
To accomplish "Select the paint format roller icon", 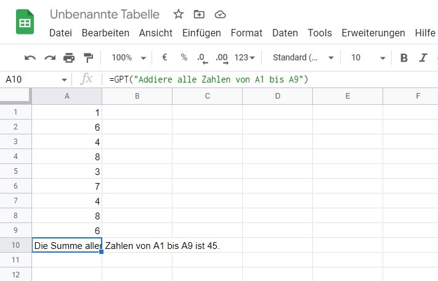I will [x=89, y=58].
